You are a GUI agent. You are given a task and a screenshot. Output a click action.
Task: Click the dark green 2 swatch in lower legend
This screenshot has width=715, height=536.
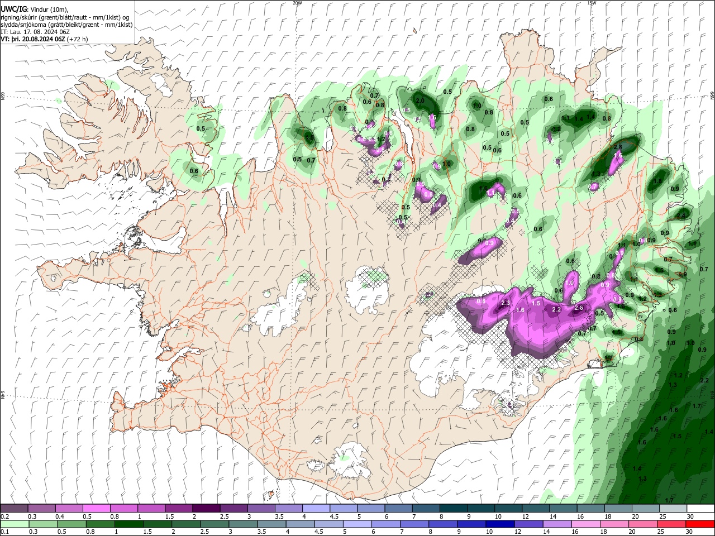point(185,524)
